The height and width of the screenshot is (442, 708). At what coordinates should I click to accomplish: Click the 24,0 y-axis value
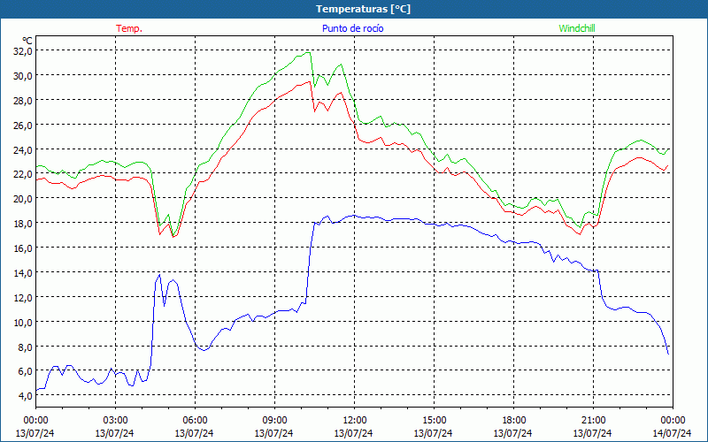pos(23,149)
